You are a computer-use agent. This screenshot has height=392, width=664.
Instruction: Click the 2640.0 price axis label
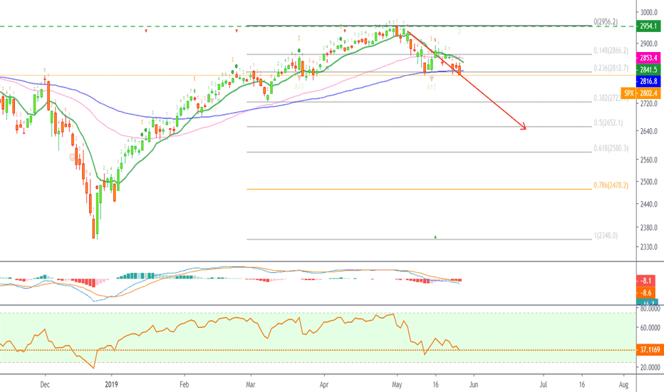point(649,131)
